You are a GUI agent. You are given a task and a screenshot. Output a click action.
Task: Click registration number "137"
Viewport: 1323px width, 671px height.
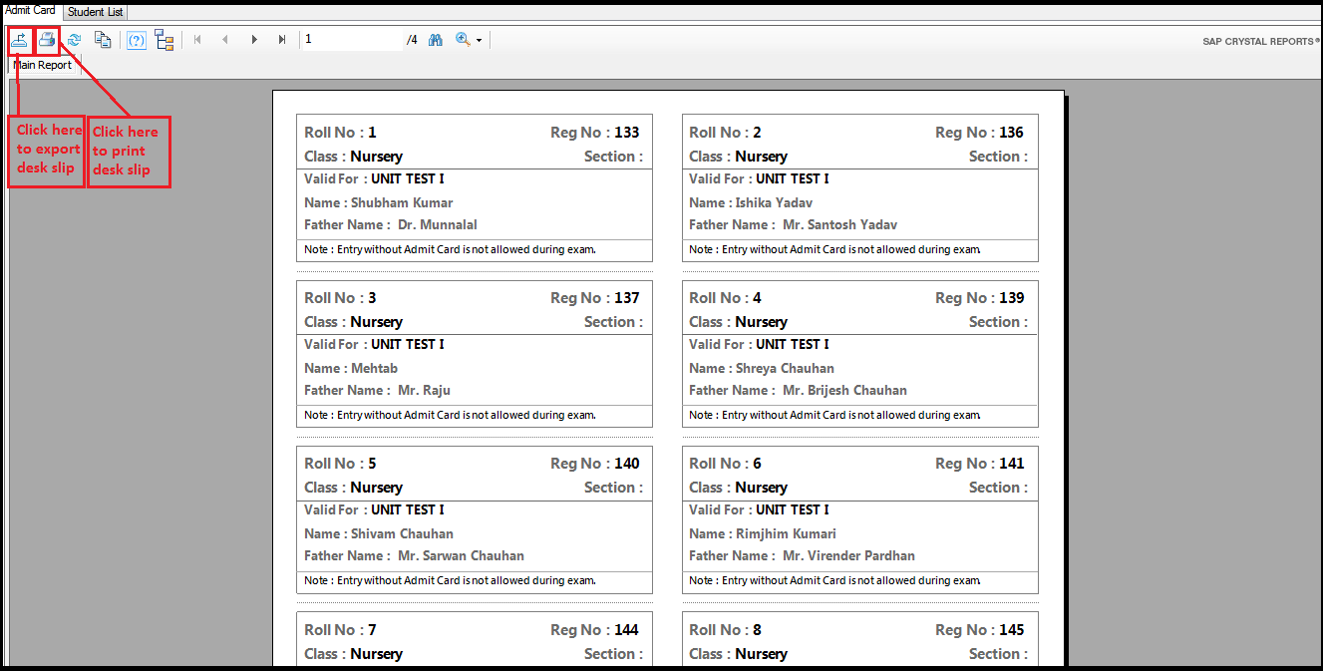point(627,298)
